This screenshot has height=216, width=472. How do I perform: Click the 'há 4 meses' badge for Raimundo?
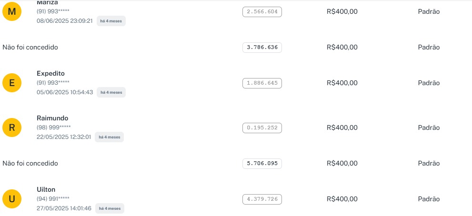click(109, 137)
